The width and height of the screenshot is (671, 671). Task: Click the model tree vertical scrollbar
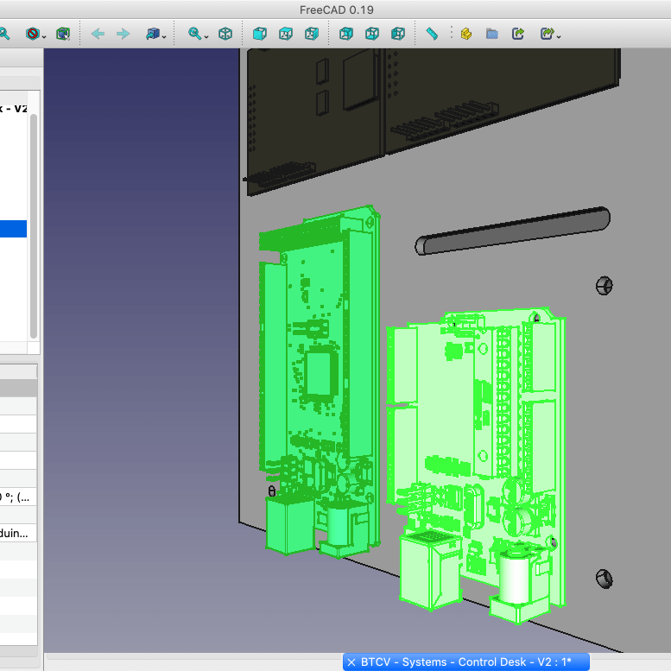[x=34, y=225]
